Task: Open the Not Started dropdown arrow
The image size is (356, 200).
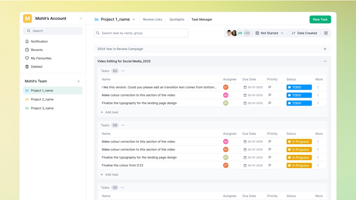Action: (282, 33)
